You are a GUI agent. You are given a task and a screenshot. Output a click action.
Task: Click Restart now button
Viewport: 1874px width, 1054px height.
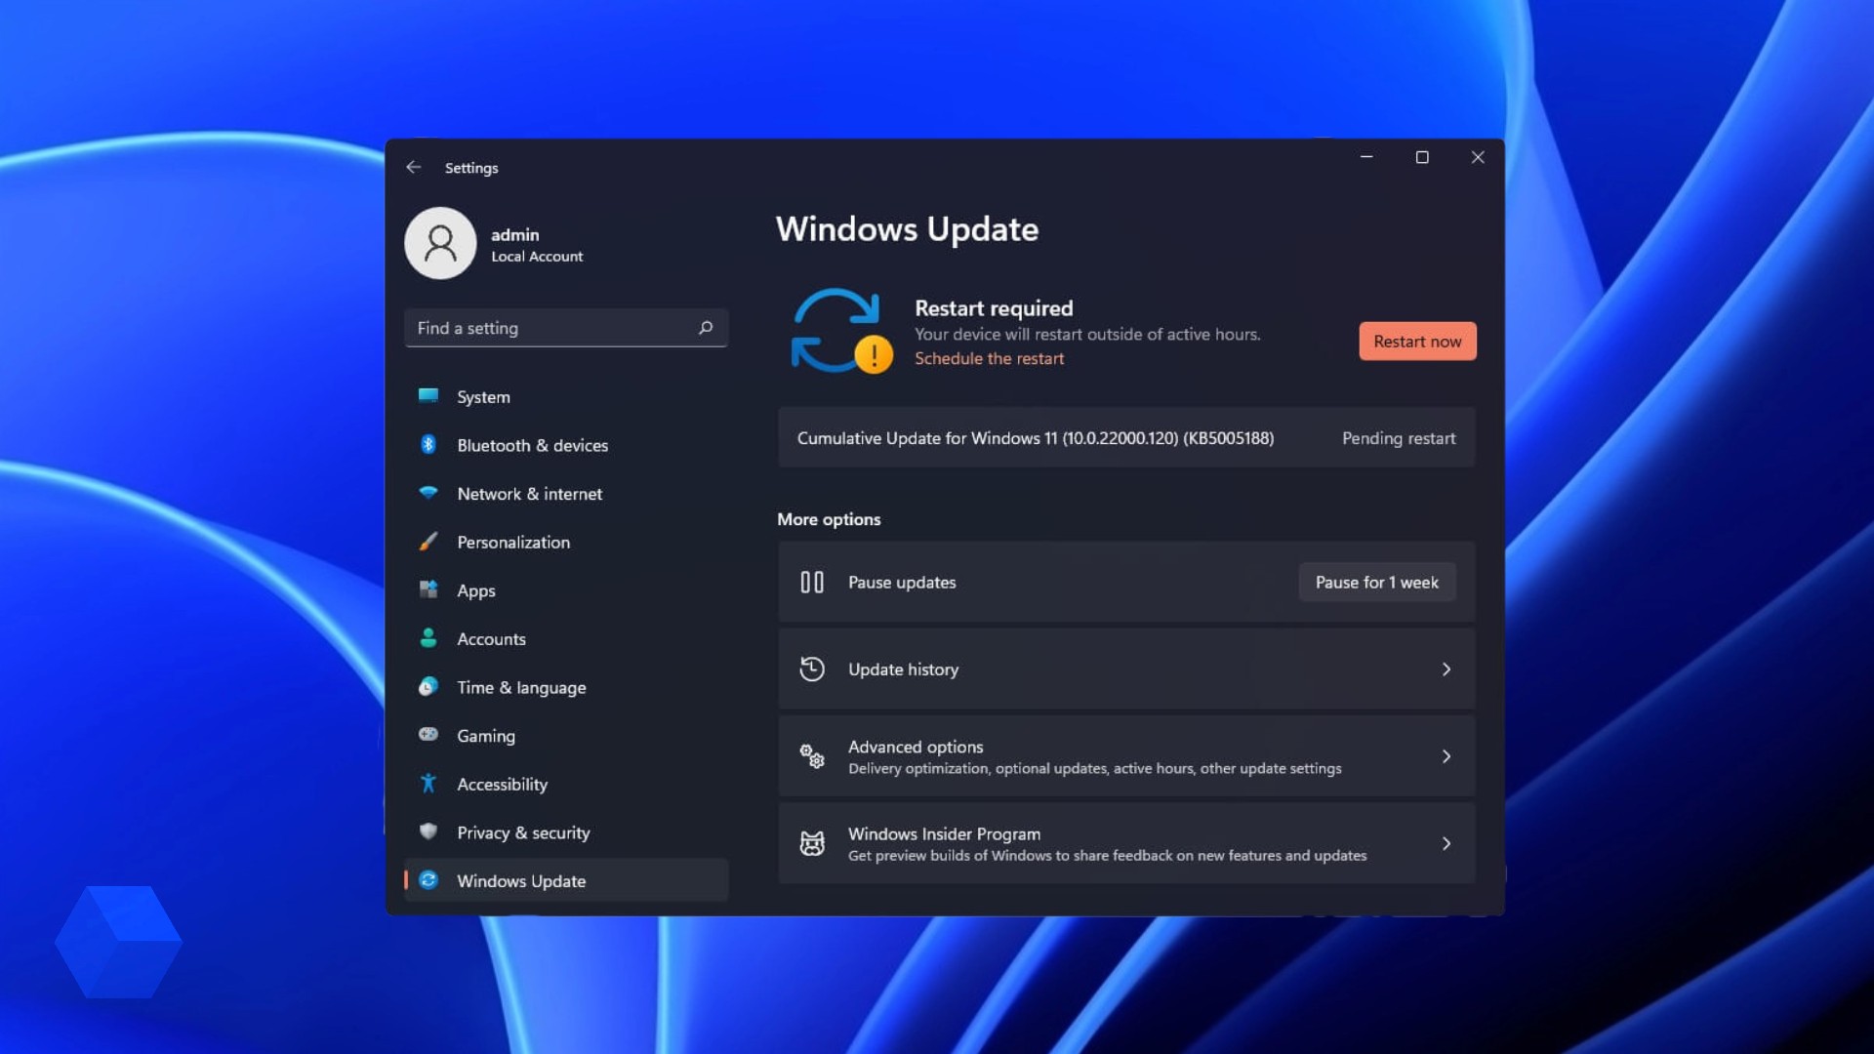point(1417,341)
